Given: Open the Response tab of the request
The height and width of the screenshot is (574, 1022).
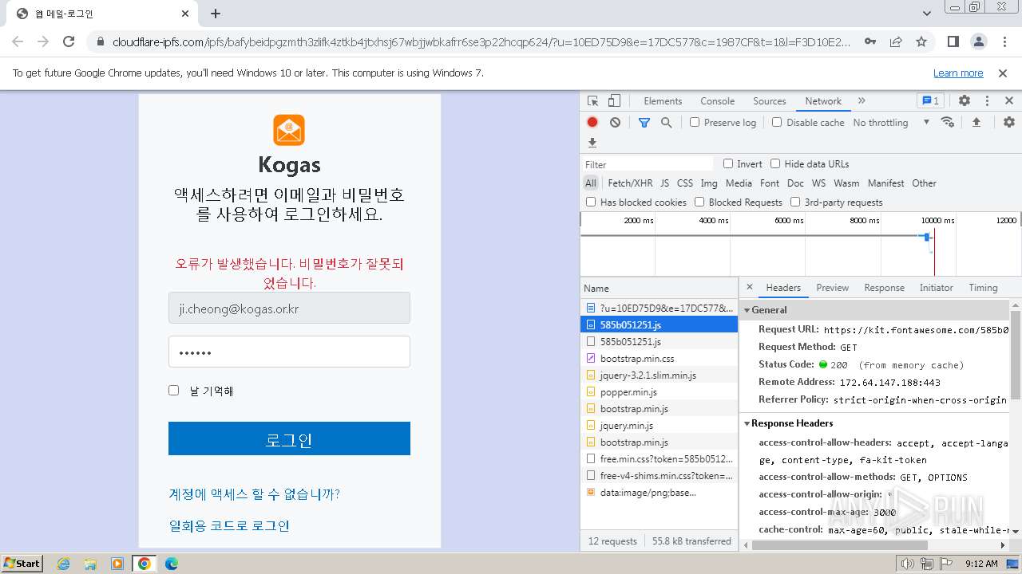Looking at the screenshot, I should point(884,288).
